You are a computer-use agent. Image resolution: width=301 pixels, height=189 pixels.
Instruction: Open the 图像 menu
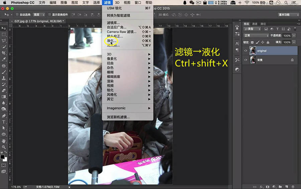point(64,3)
